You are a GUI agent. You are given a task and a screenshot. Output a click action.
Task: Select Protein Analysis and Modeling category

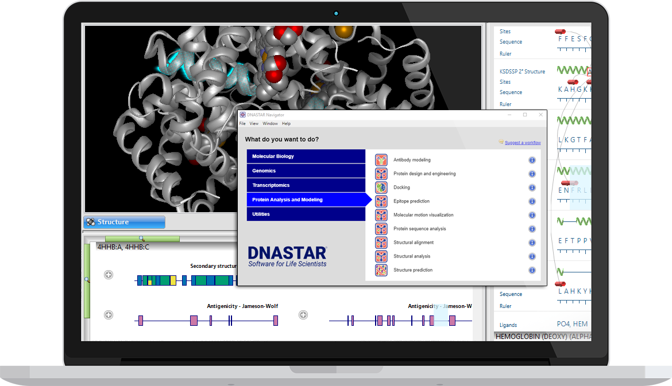pyautogui.click(x=306, y=200)
